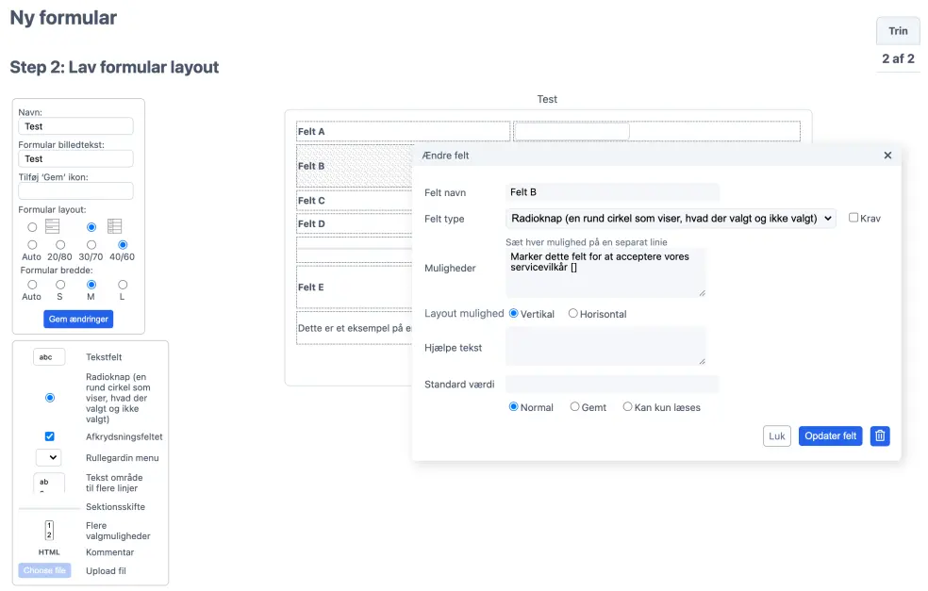This screenshot has height=591, width=928.
Task: Select 20/80 formular layout ratio
Action: (x=59, y=245)
